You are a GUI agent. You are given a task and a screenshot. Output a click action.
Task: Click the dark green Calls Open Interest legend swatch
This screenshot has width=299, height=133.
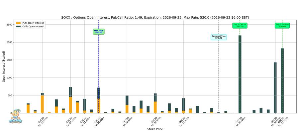point(19,27)
